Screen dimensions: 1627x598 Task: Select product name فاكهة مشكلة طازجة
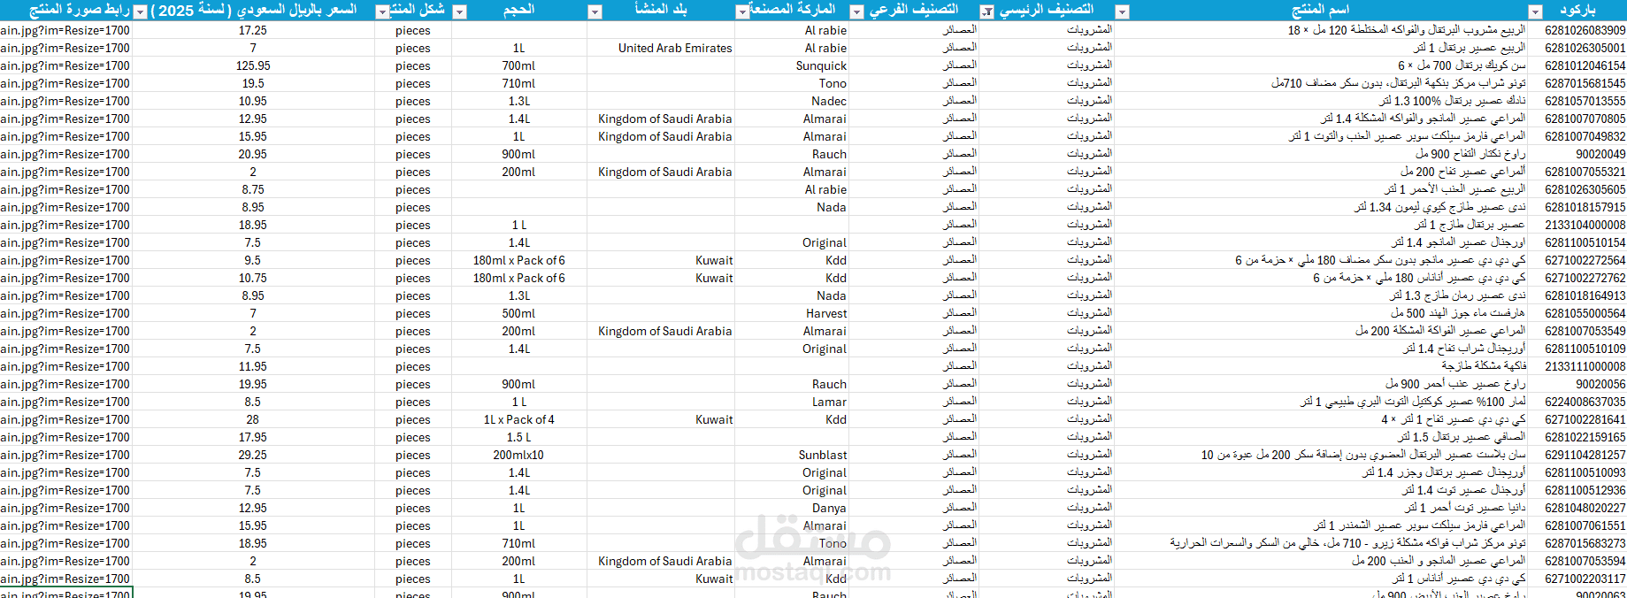point(1320,366)
